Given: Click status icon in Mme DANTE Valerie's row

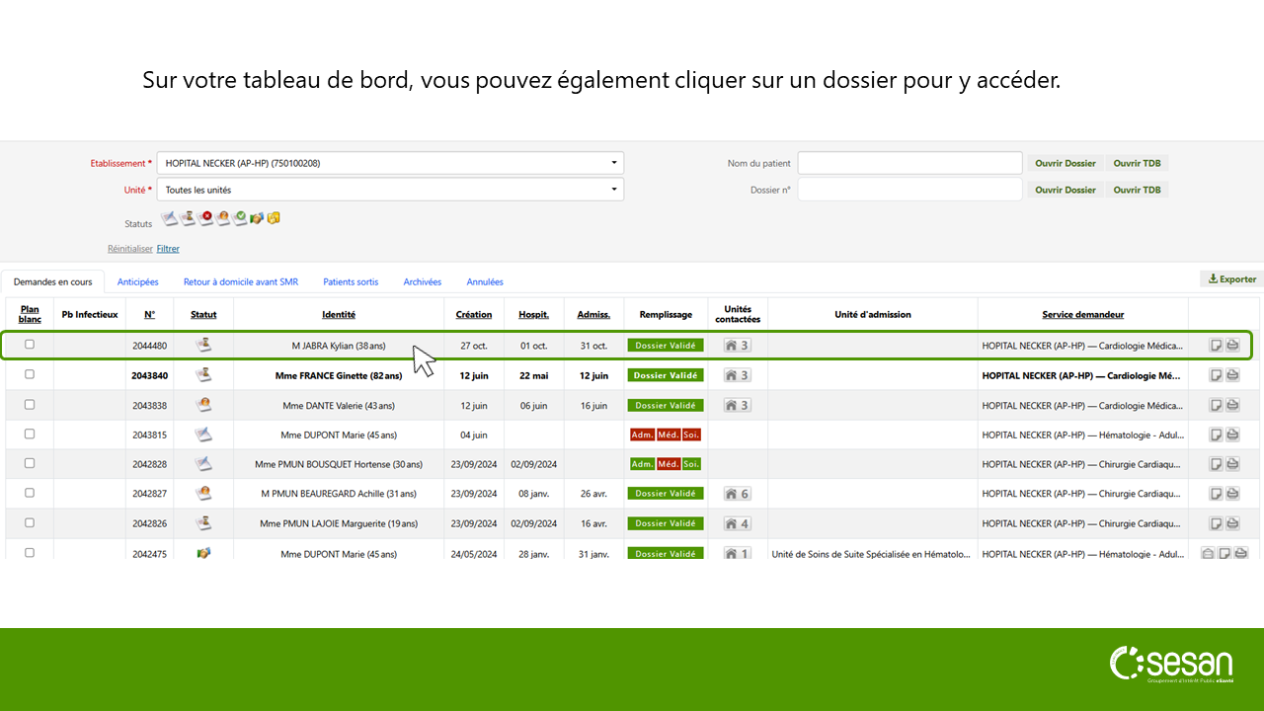Looking at the screenshot, I should point(203,405).
